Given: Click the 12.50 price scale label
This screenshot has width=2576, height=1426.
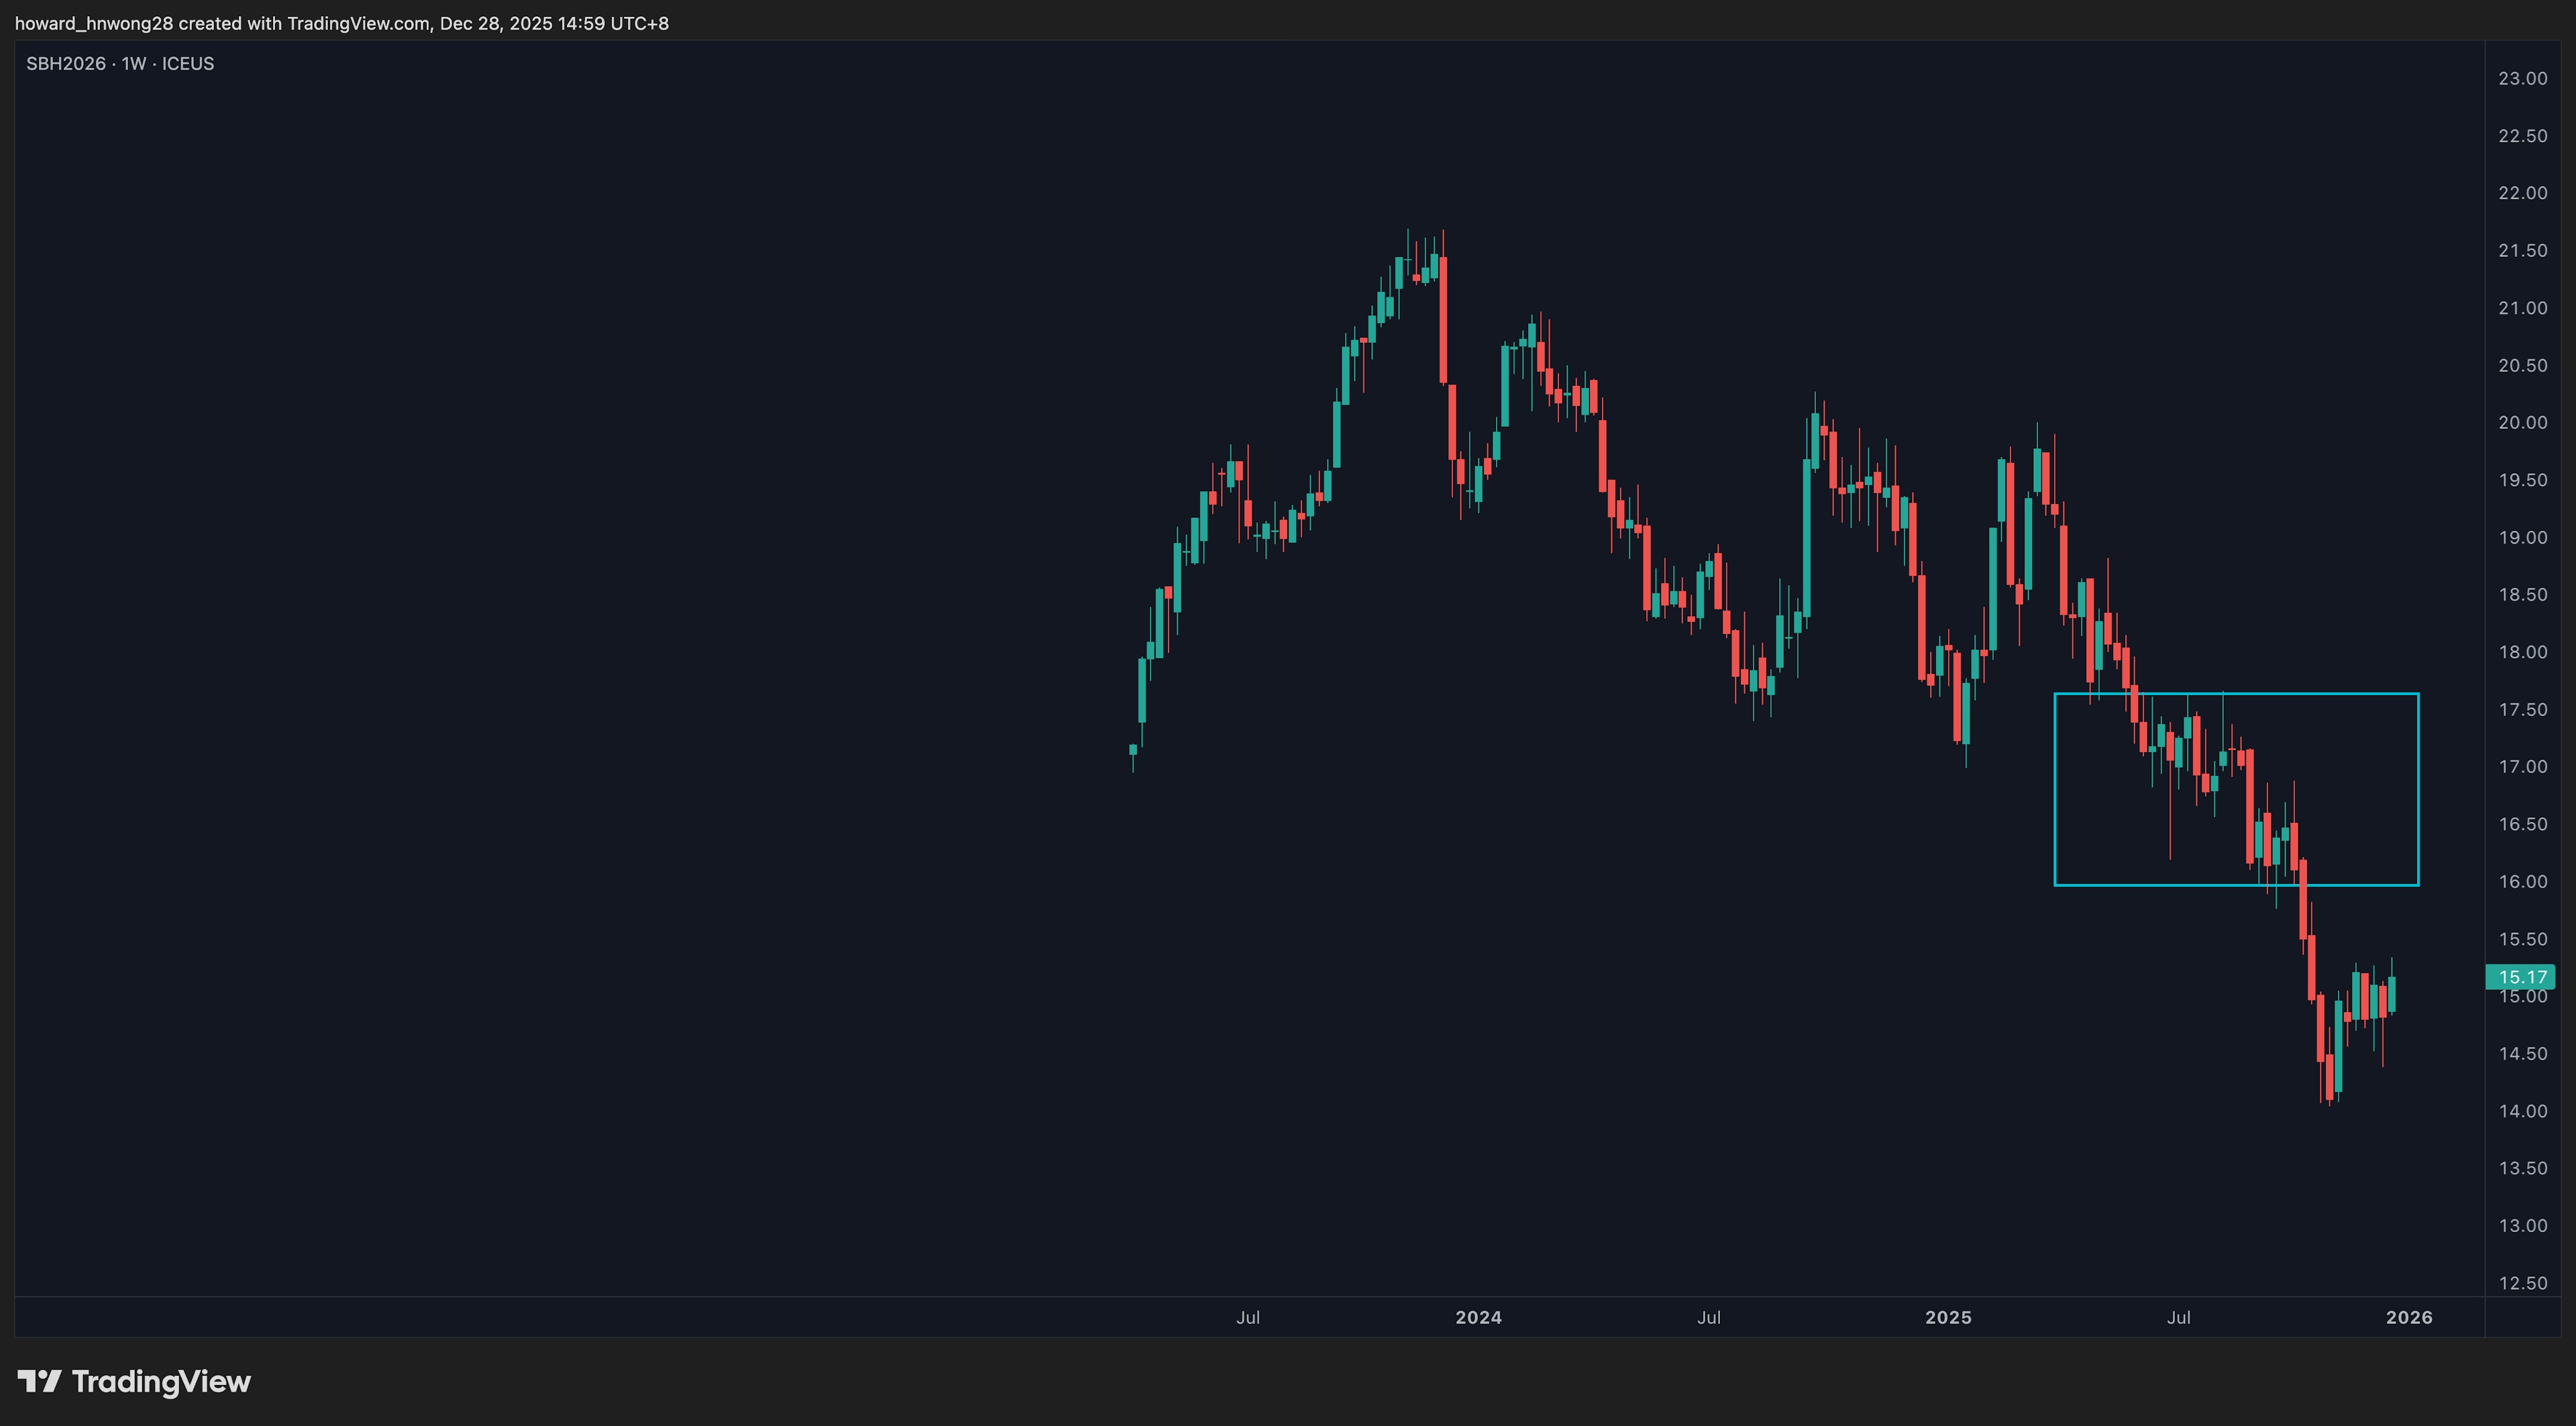Looking at the screenshot, I should 2522,1283.
